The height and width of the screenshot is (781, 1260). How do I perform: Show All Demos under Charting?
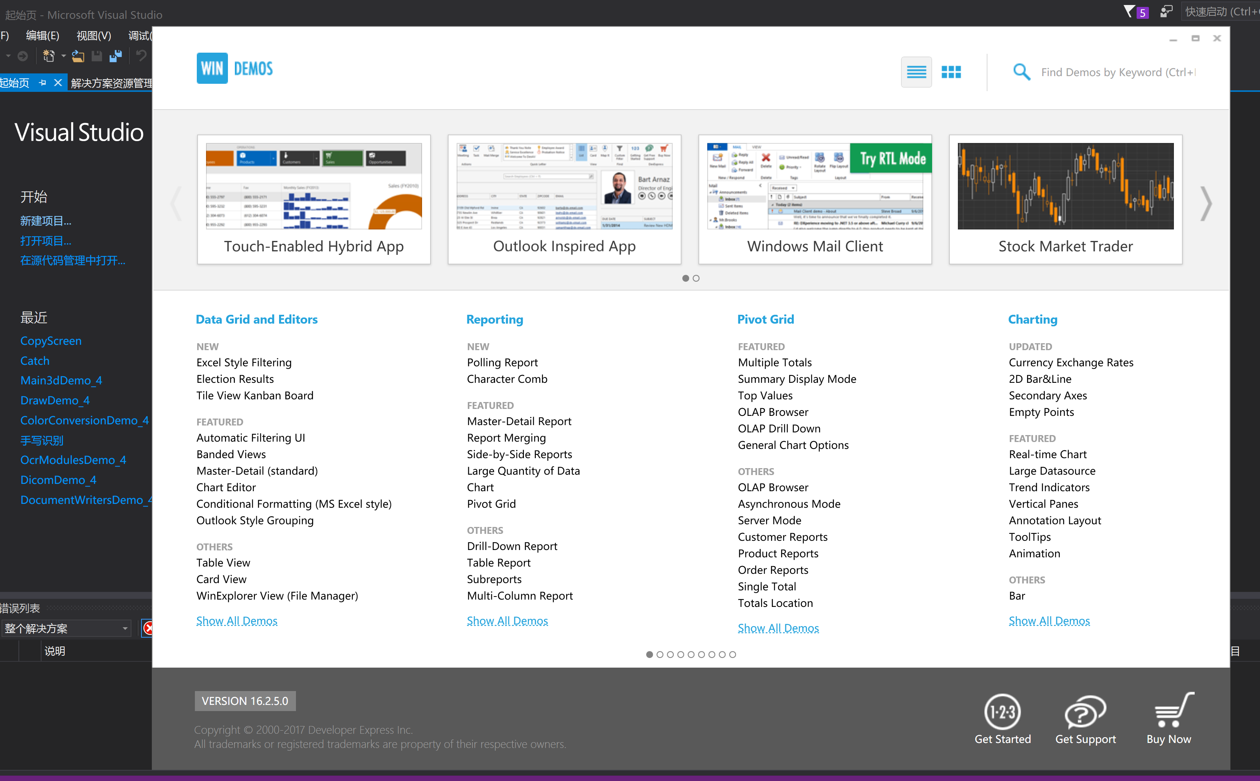tap(1049, 620)
